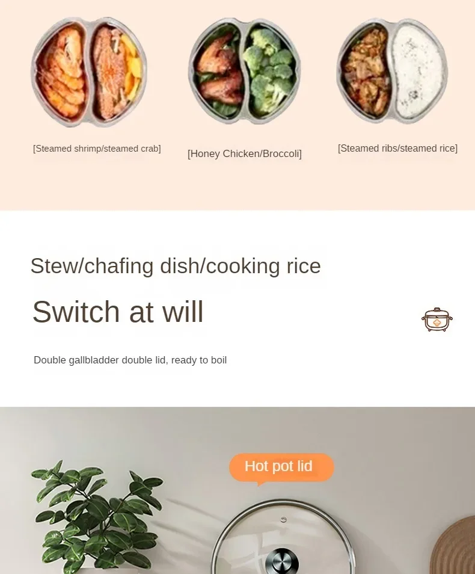Click the Hot pot lid speech bubble
The width and height of the screenshot is (475, 574).
281,468
